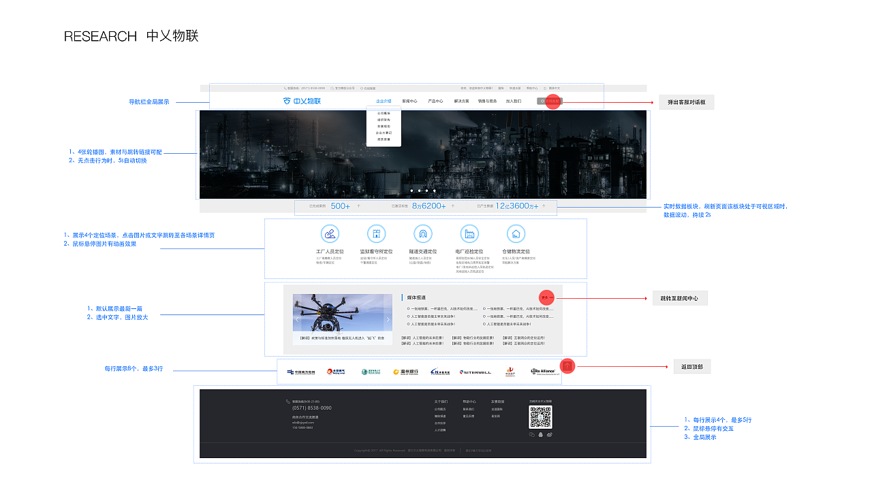Screen dimensions: 872x488
Task: Click the 仓储物流定位 warehouse icon
Action: [x=516, y=234]
